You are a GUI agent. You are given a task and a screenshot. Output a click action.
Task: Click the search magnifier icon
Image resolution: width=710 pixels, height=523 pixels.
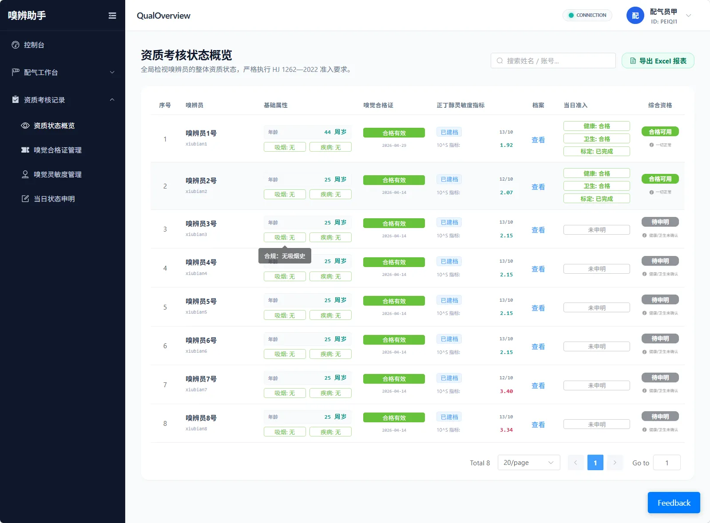coord(500,61)
